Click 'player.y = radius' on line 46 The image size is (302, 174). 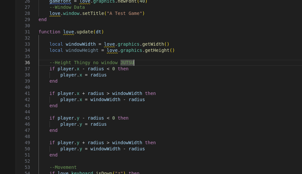coord(84,124)
